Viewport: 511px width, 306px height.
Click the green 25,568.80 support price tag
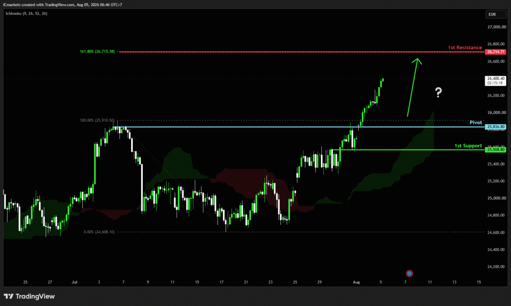tap(496, 150)
